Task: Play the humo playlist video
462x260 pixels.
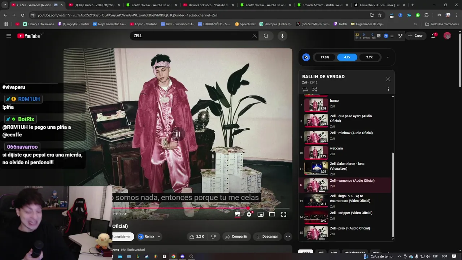Action: pyautogui.click(x=316, y=104)
